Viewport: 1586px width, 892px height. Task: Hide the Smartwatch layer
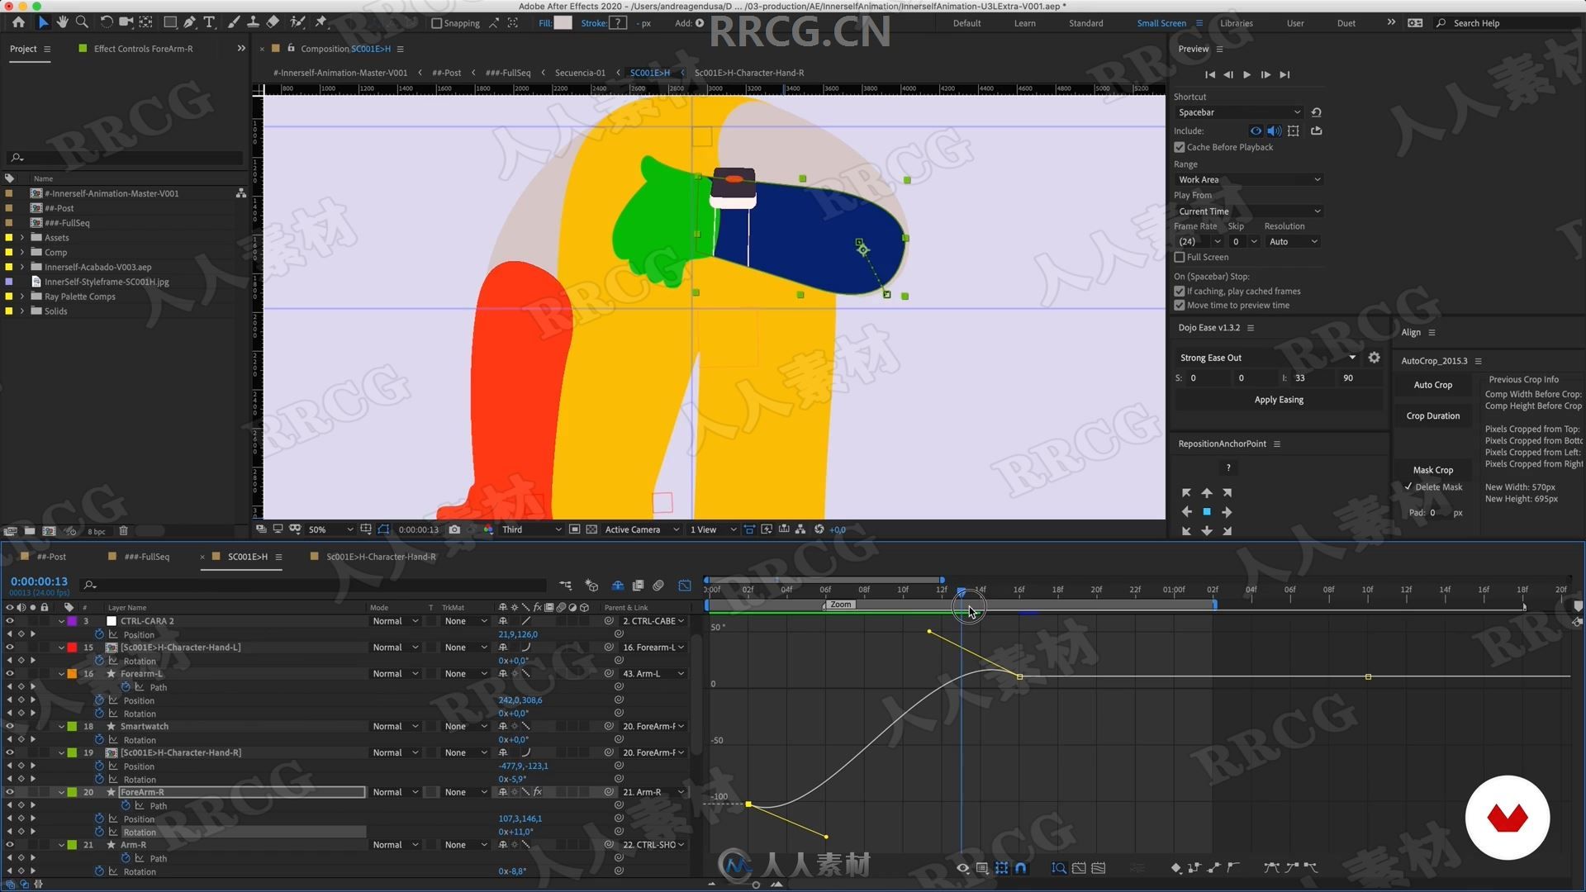(x=10, y=727)
